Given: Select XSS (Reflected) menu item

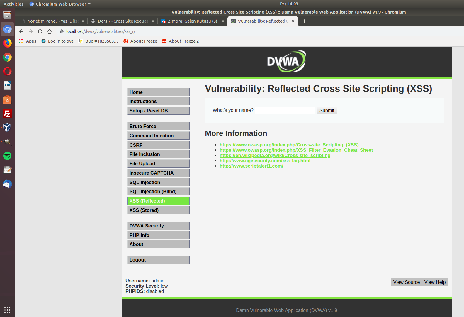Looking at the screenshot, I should pos(158,201).
